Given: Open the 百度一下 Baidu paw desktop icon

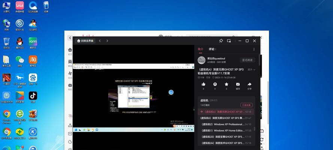Looking at the screenshot, I should pyautogui.click(x=33, y=79).
